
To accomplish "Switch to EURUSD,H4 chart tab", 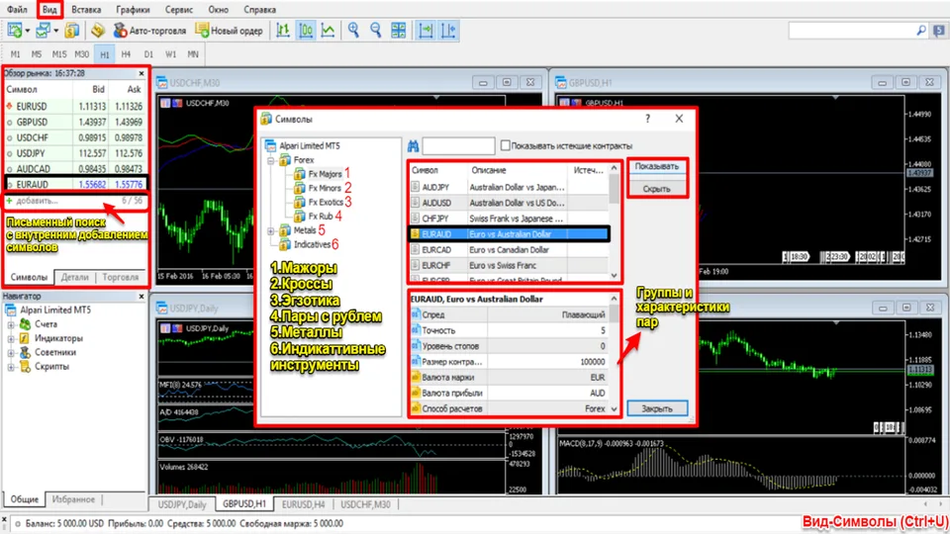I will tap(303, 504).
